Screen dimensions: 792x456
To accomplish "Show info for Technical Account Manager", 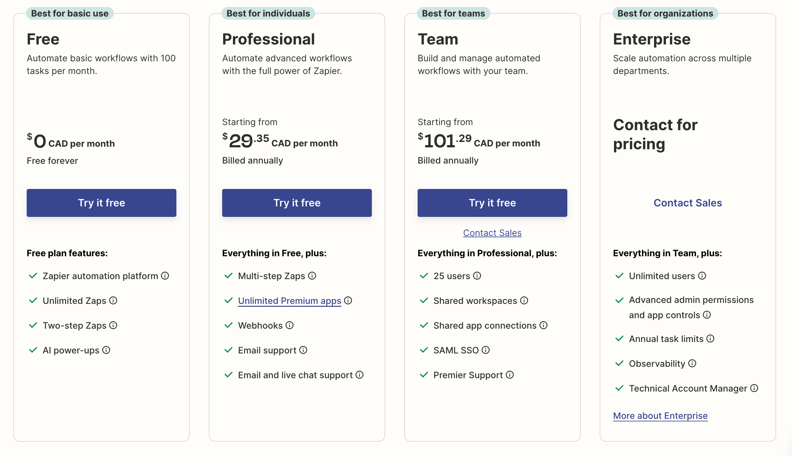I will coord(754,388).
